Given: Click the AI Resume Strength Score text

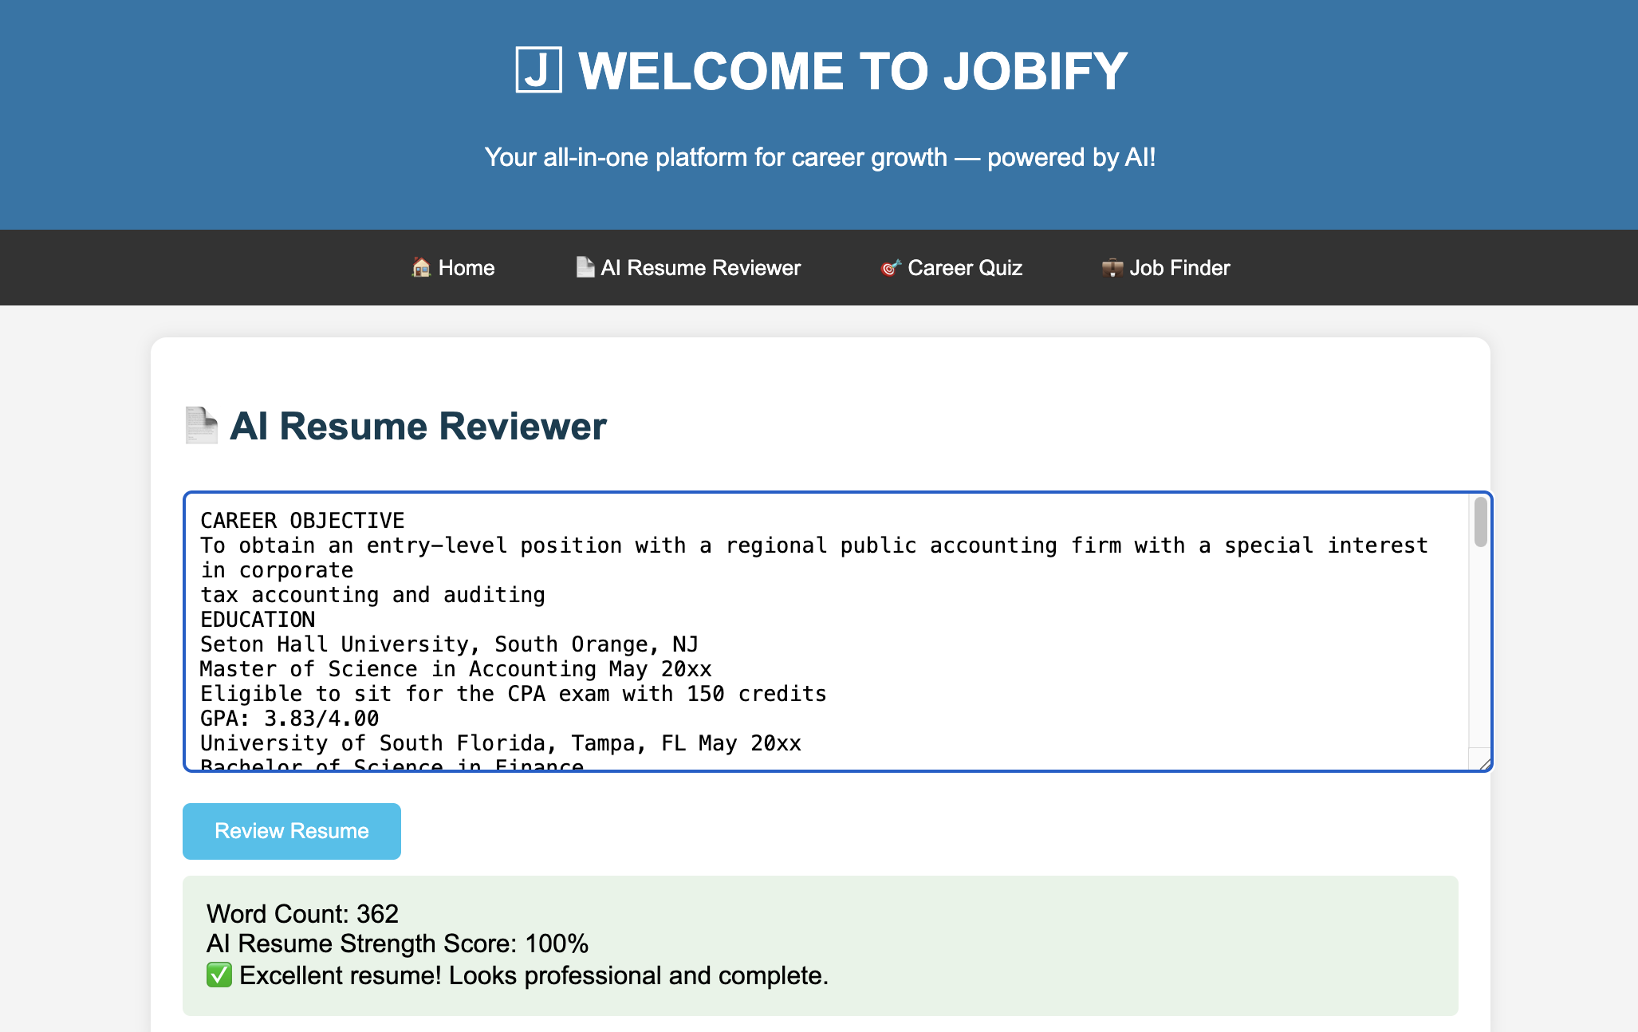Looking at the screenshot, I should pos(397,943).
